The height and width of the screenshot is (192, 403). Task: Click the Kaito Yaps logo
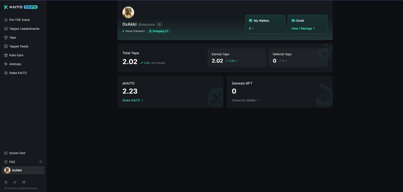point(20,7)
